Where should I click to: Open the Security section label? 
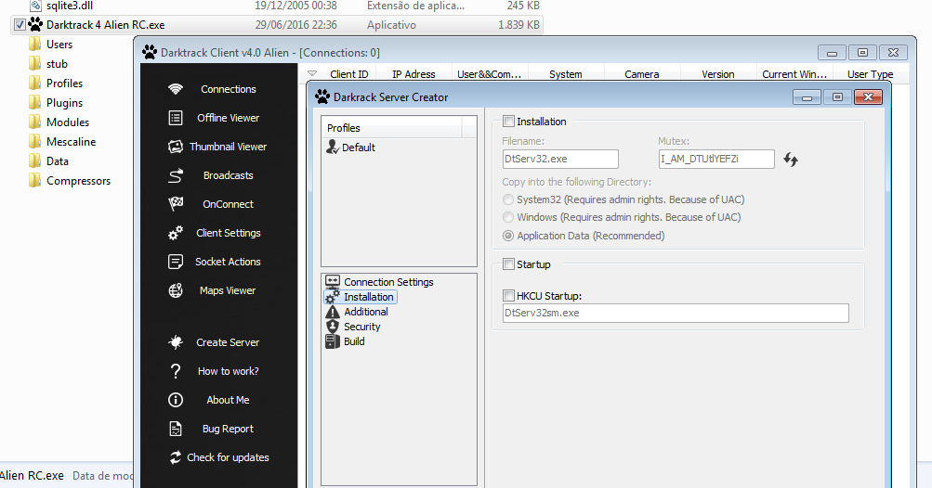tap(362, 327)
